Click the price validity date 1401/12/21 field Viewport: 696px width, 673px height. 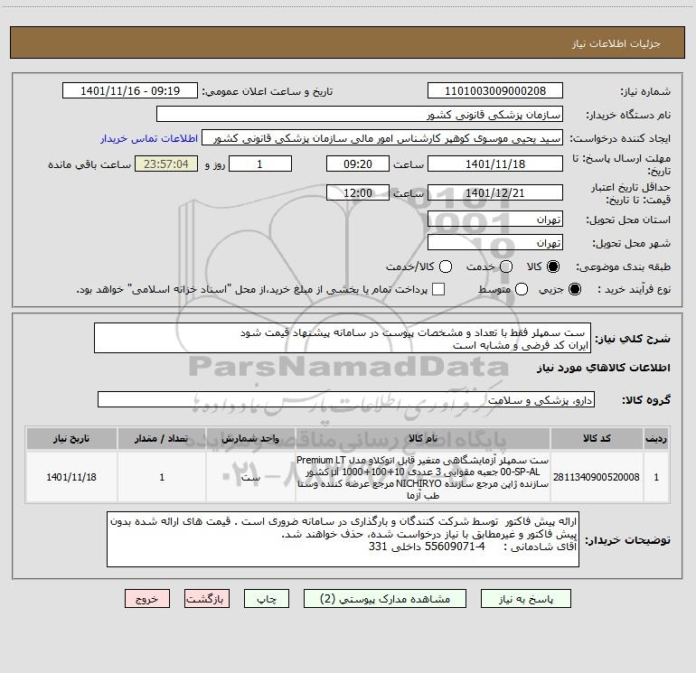pyautogui.click(x=495, y=192)
